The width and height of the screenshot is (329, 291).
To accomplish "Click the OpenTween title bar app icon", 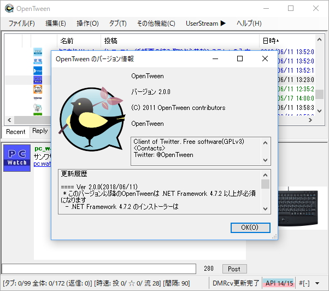I will click(x=9, y=9).
